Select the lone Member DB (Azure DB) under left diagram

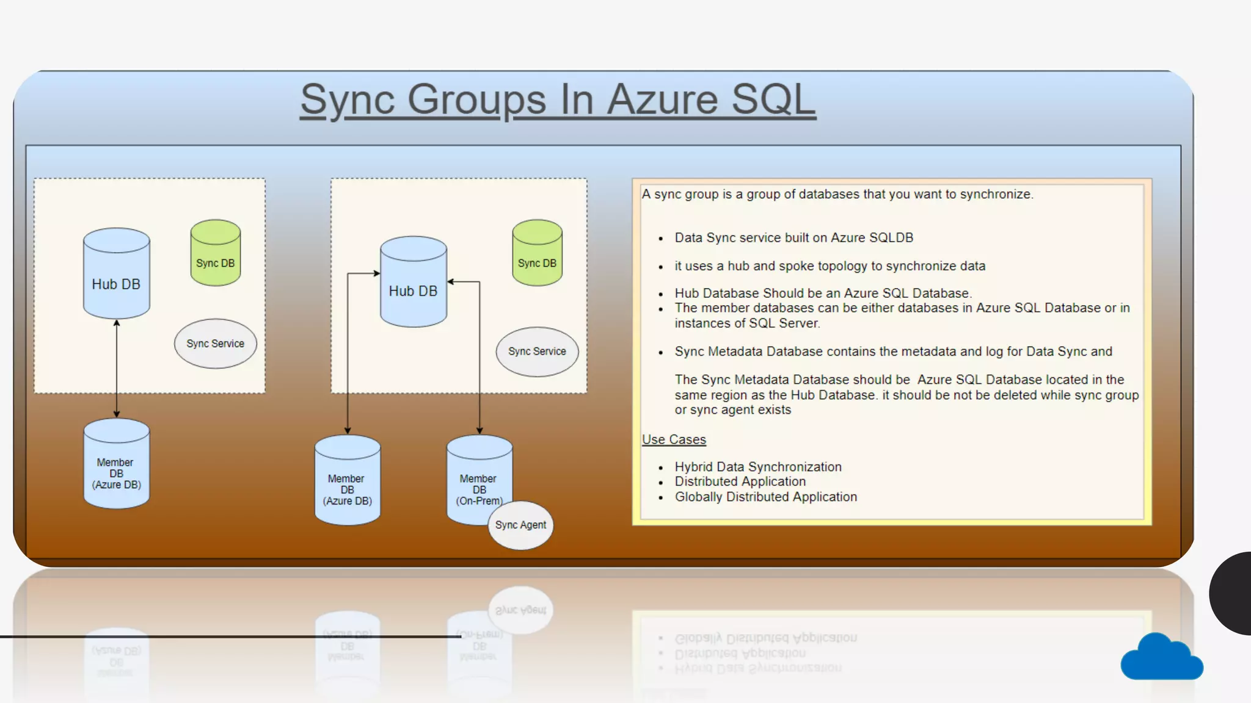pos(117,464)
